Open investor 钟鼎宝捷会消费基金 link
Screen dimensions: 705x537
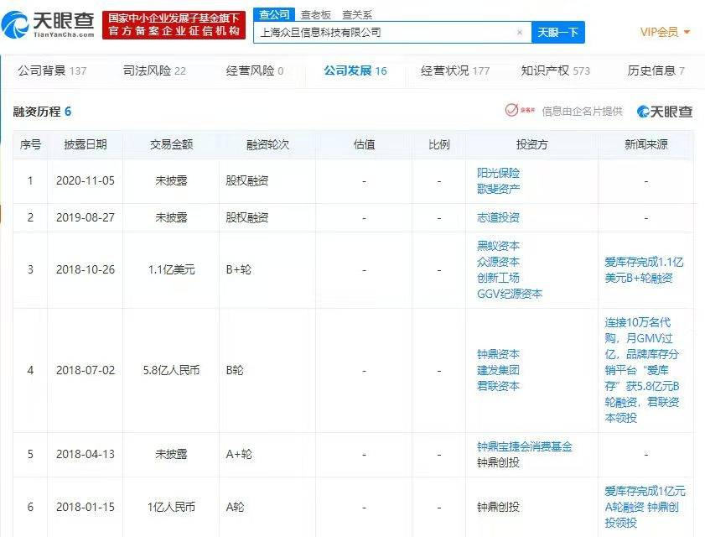click(524, 446)
